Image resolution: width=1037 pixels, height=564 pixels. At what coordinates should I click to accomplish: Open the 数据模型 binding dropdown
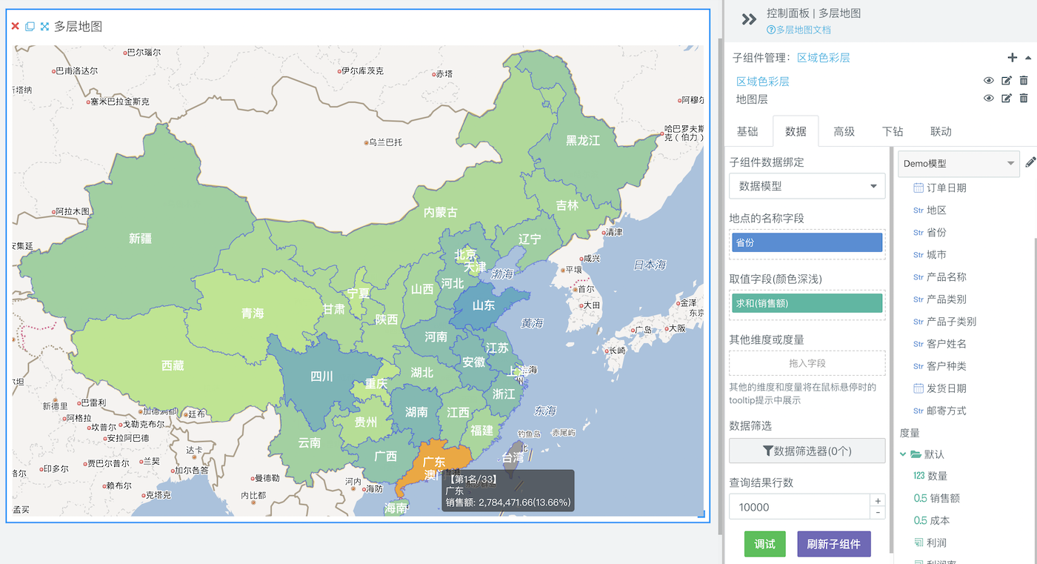[x=807, y=186]
